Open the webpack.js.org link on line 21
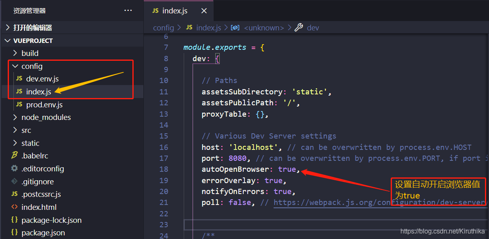 (x=380, y=203)
